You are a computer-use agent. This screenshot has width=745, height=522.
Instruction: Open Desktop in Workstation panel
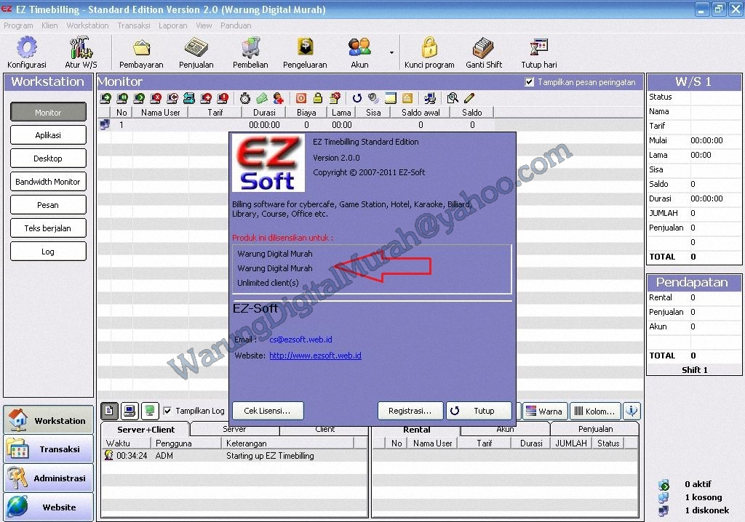pos(48,158)
